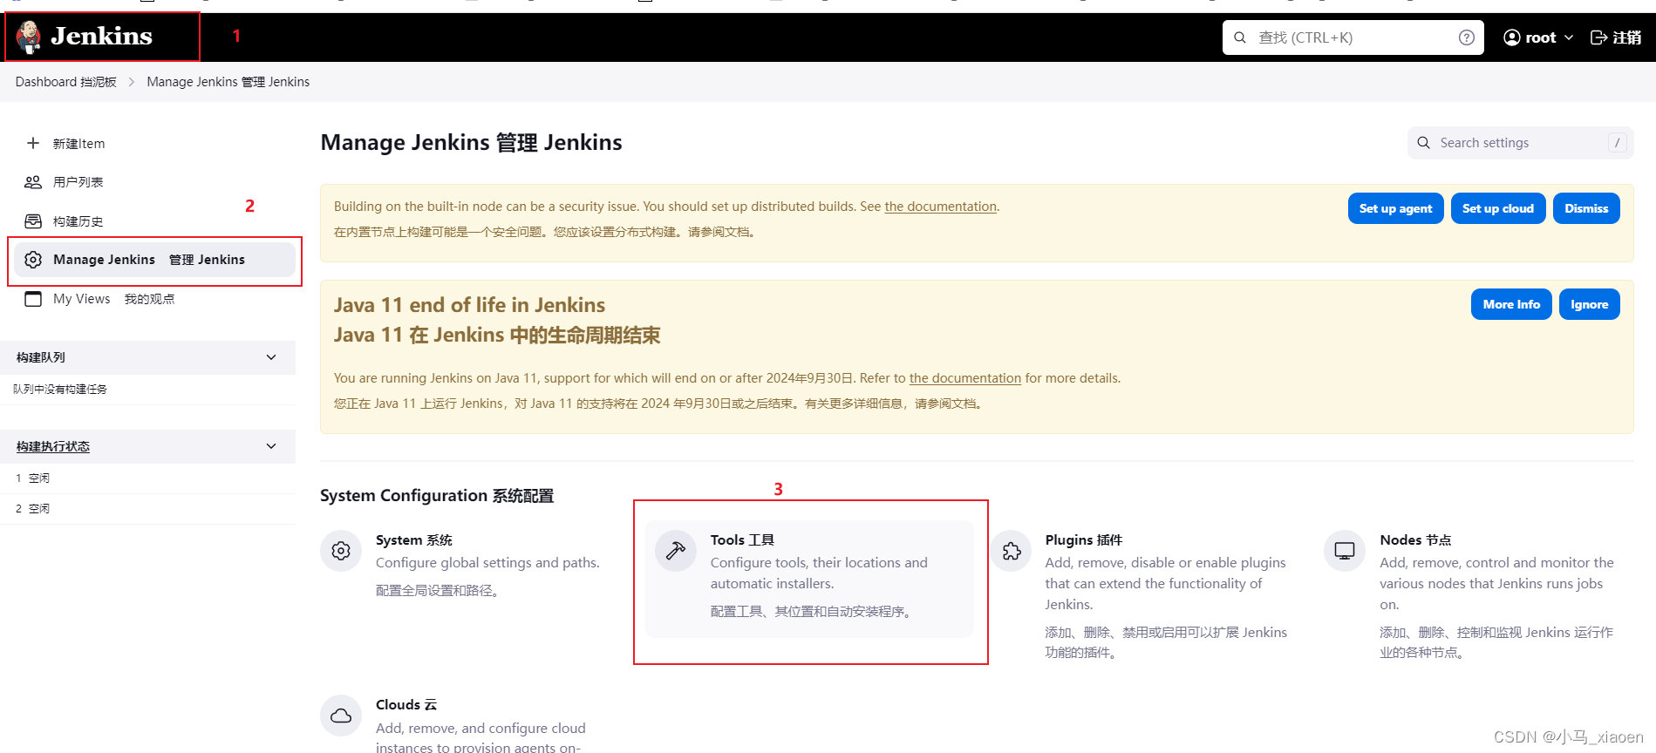The image size is (1656, 753).
Task: Click the Set up agent button
Action: [x=1395, y=208]
